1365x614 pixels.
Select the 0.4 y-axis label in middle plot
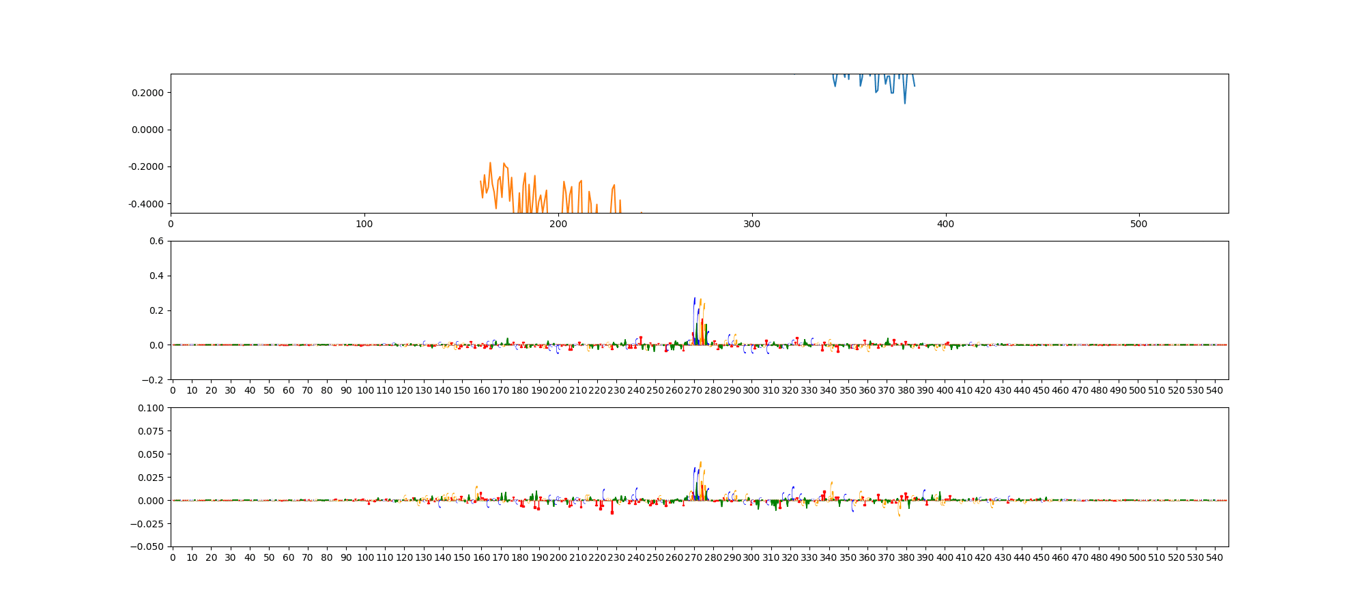[x=156, y=276]
